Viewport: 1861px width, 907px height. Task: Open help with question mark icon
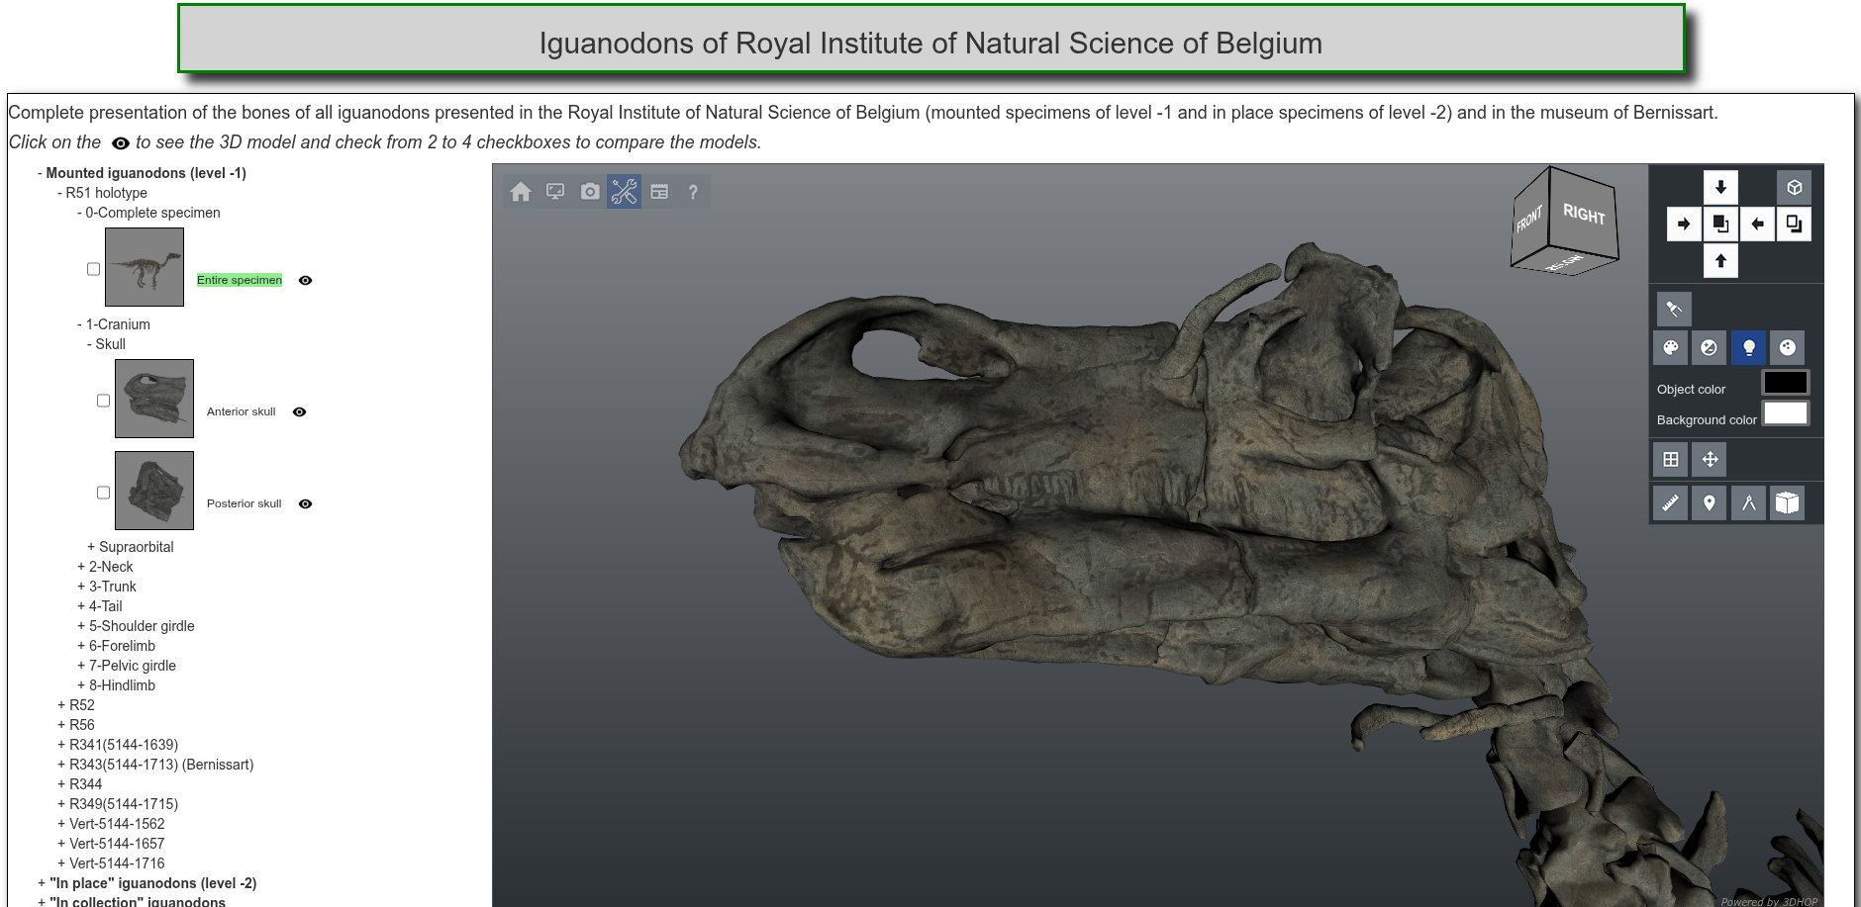tap(693, 192)
